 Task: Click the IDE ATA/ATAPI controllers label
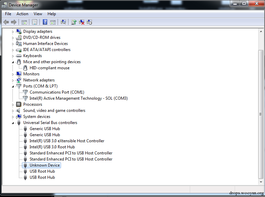47,50
